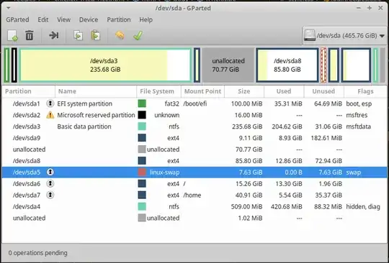Click the Flags column header

point(365,91)
